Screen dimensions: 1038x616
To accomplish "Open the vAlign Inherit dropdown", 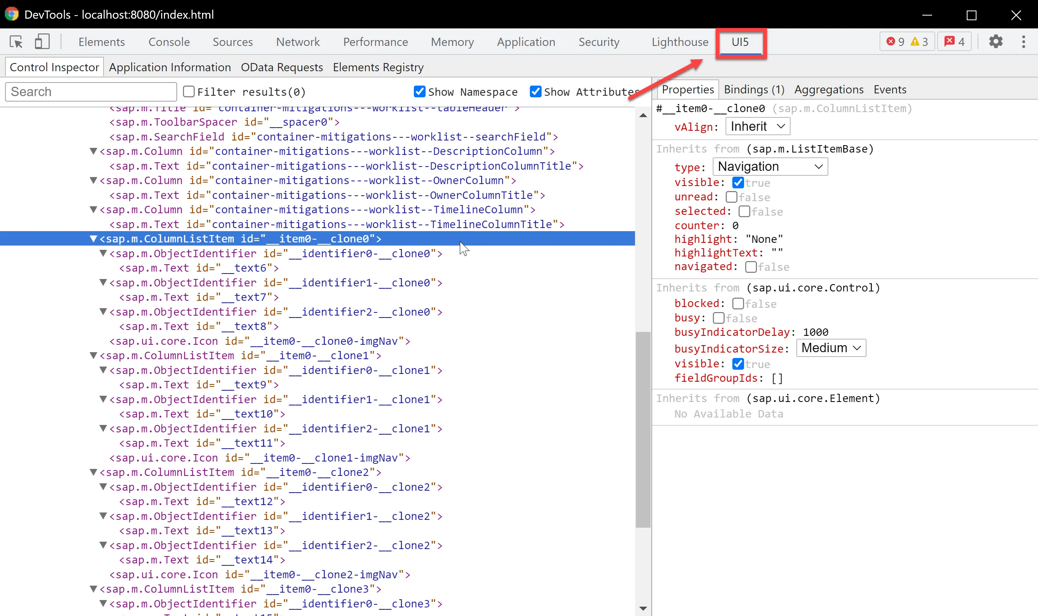I will click(x=757, y=126).
